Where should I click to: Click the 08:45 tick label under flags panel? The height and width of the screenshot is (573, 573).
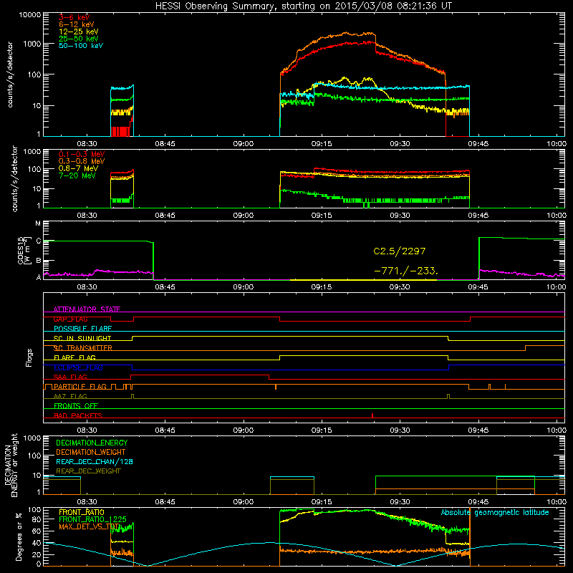point(165,430)
